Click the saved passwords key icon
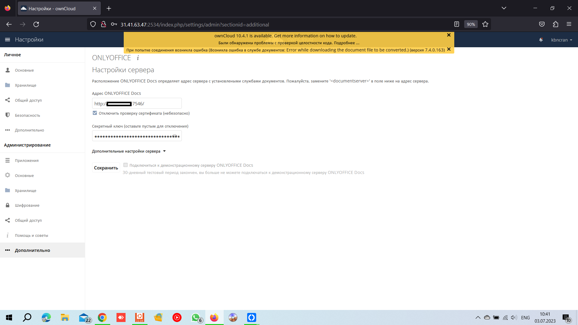The width and height of the screenshot is (578, 325). click(x=114, y=24)
